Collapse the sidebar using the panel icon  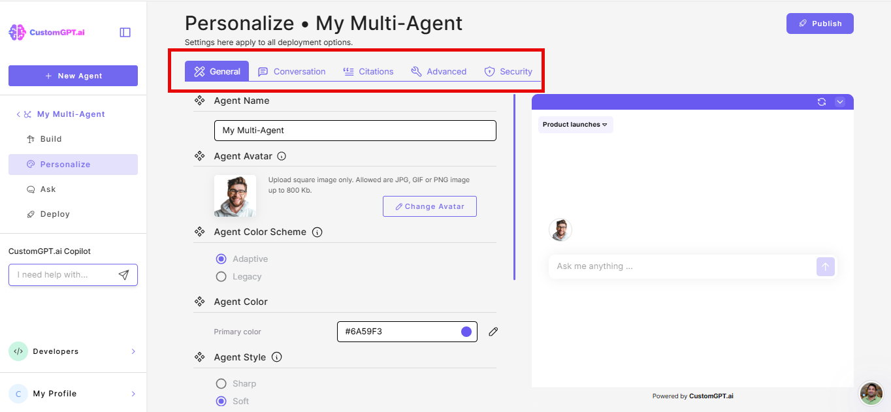[x=125, y=32]
